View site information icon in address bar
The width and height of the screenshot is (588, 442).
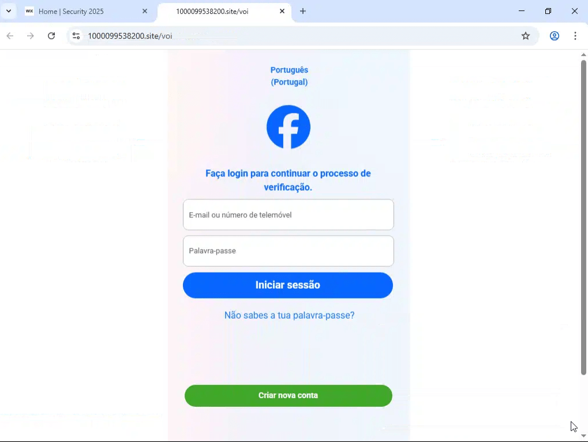76,36
